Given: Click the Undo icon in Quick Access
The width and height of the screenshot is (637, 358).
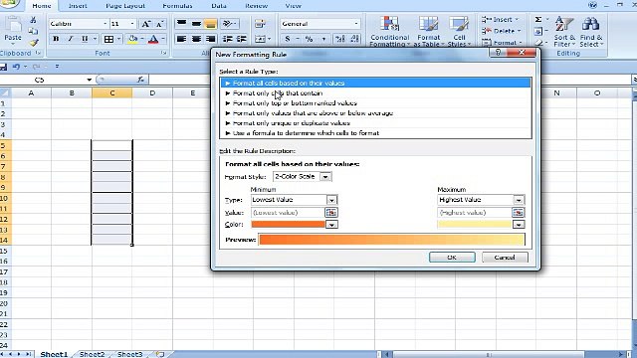Looking at the screenshot, I should [x=16, y=67].
